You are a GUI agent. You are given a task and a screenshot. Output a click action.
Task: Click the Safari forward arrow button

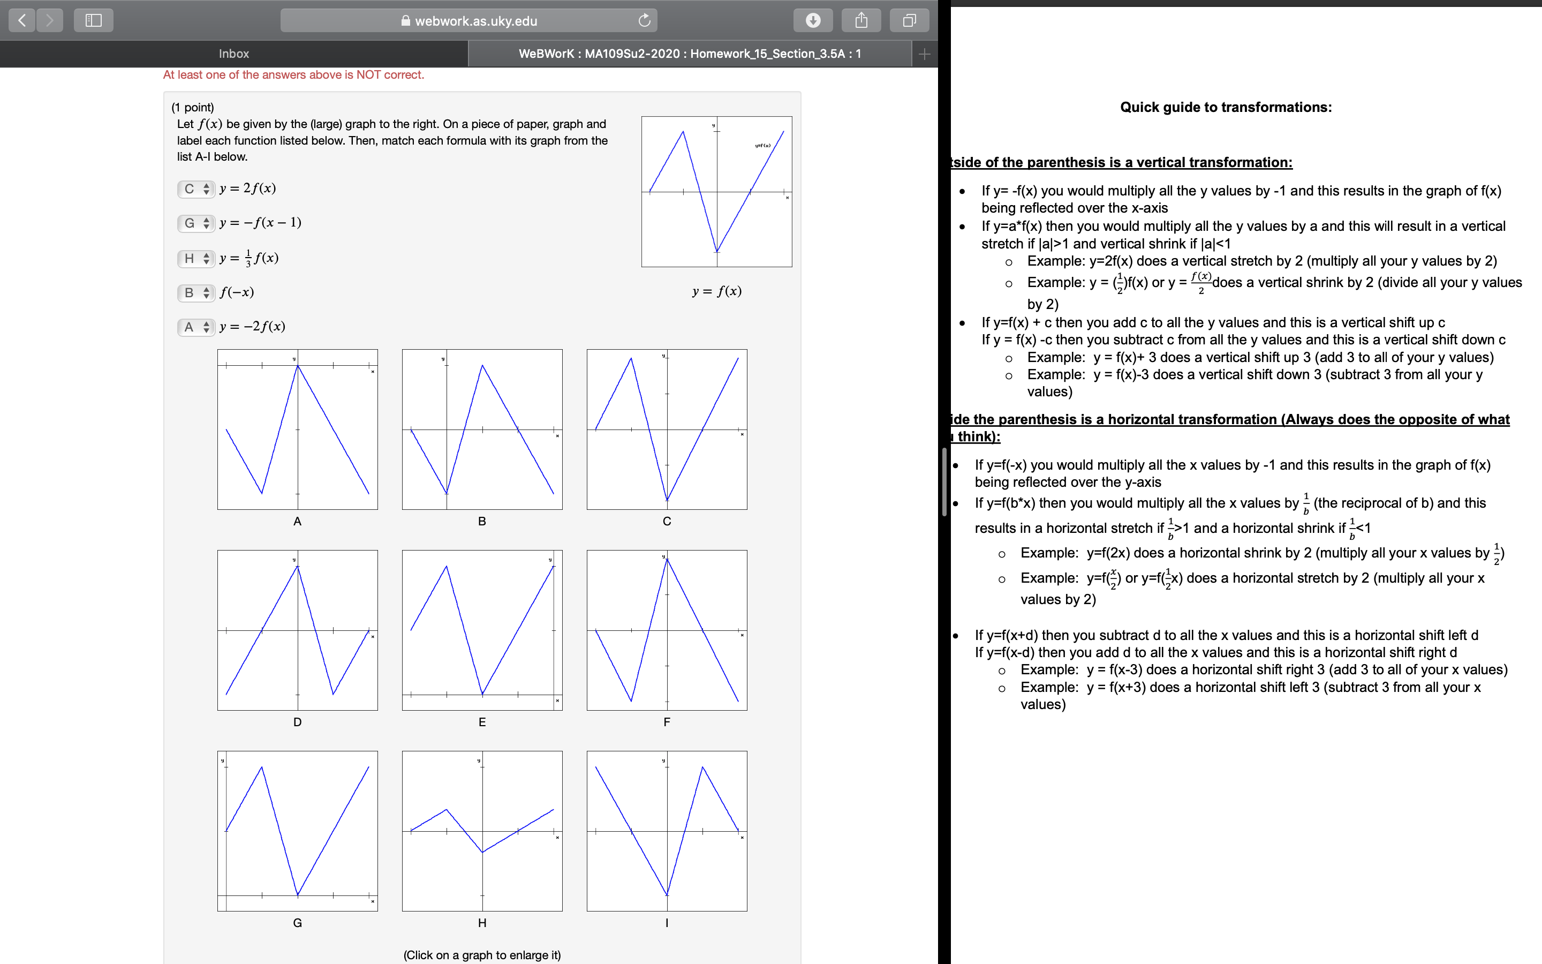(50, 20)
